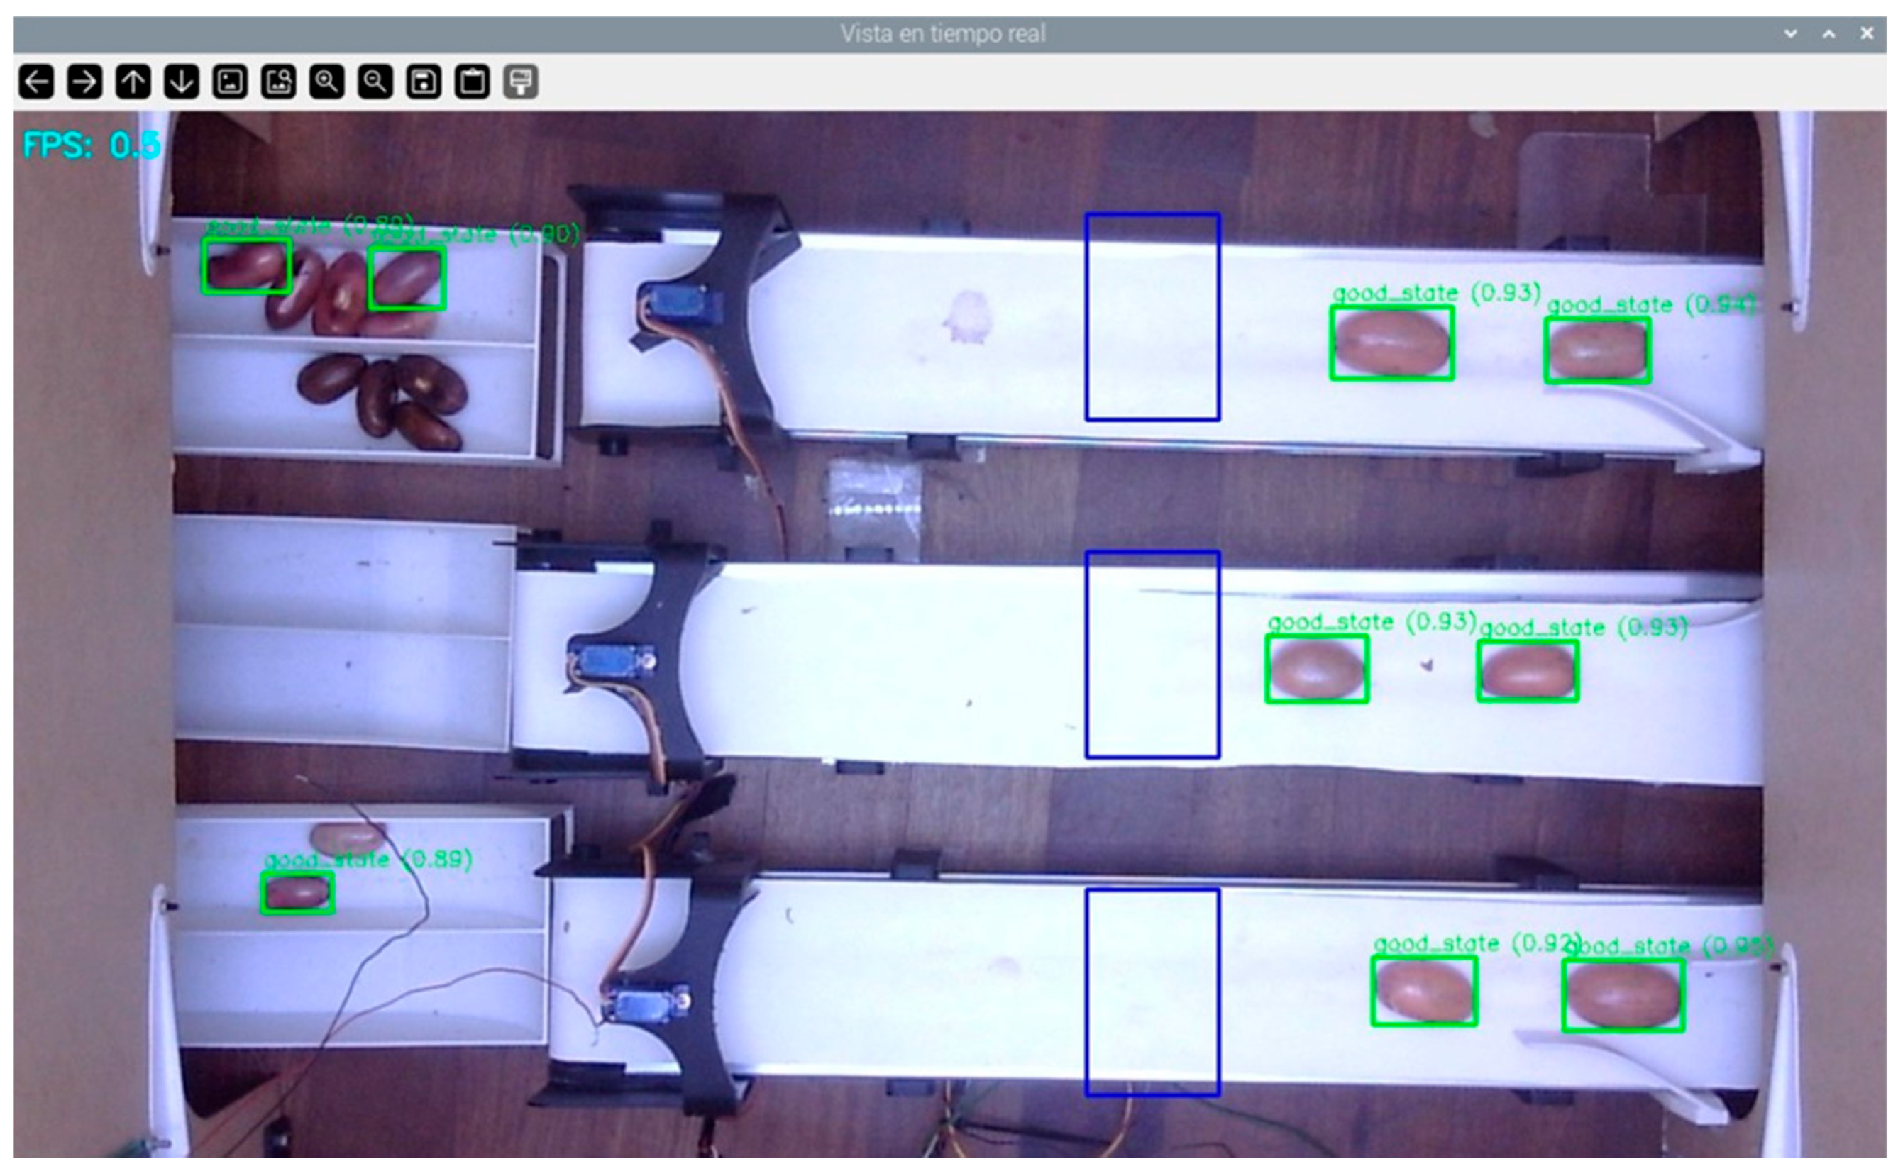The height and width of the screenshot is (1171, 1898).
Task: Click the down-chevron window button in title bar
Action: pos(1790,34)
